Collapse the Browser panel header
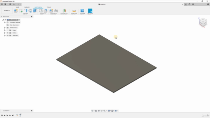Screen dimensions: 210x118 point(2,17)
